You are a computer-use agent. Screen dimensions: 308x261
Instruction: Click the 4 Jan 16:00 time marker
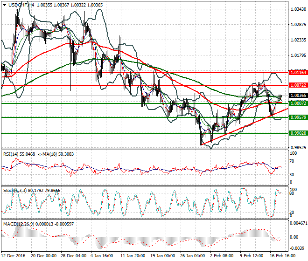click(x=102, y=256)
